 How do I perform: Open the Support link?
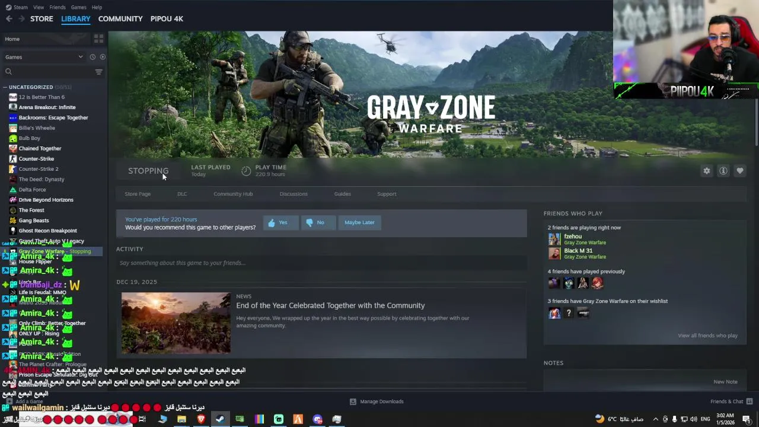[x=387, y=194]
